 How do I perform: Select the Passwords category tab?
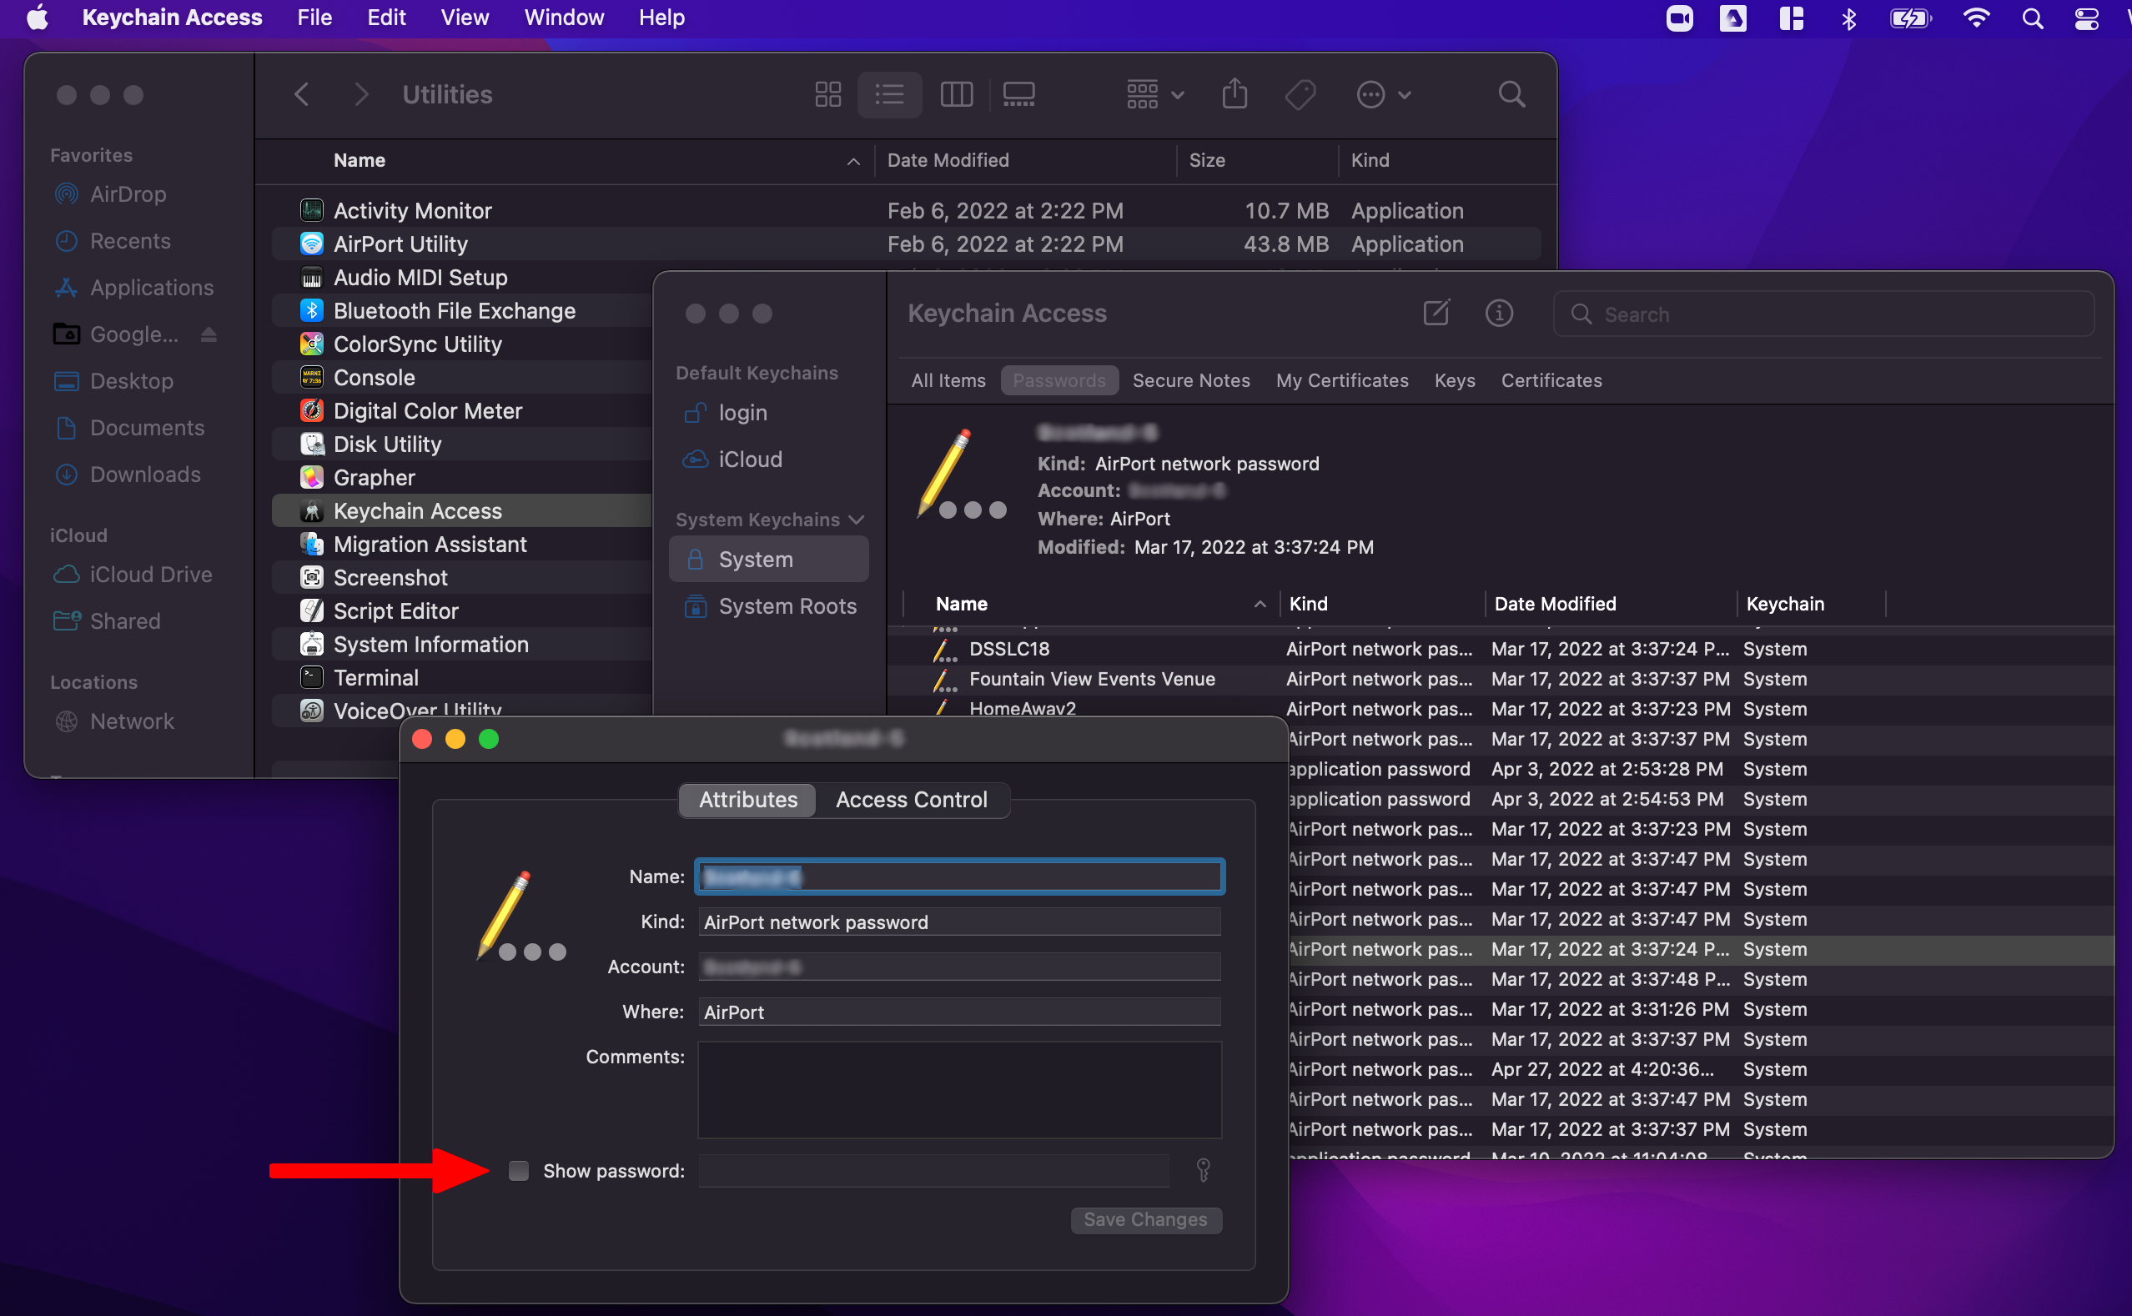click(1059, 380)
